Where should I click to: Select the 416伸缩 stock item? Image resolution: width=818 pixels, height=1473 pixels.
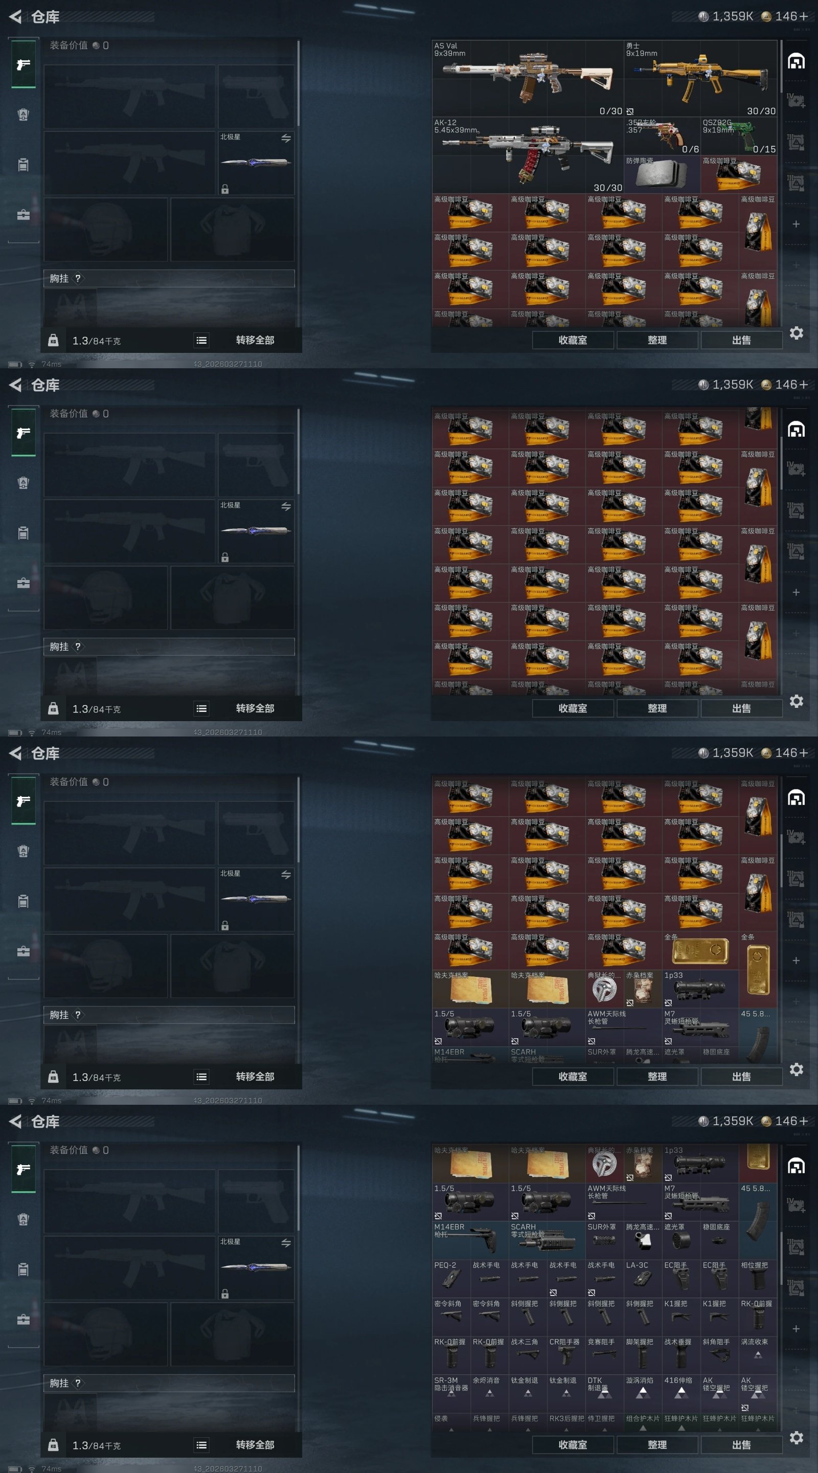point(681,1394)
